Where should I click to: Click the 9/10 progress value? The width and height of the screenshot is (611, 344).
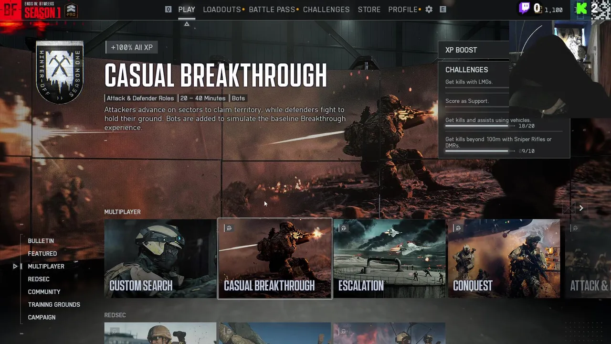[527, 151]
